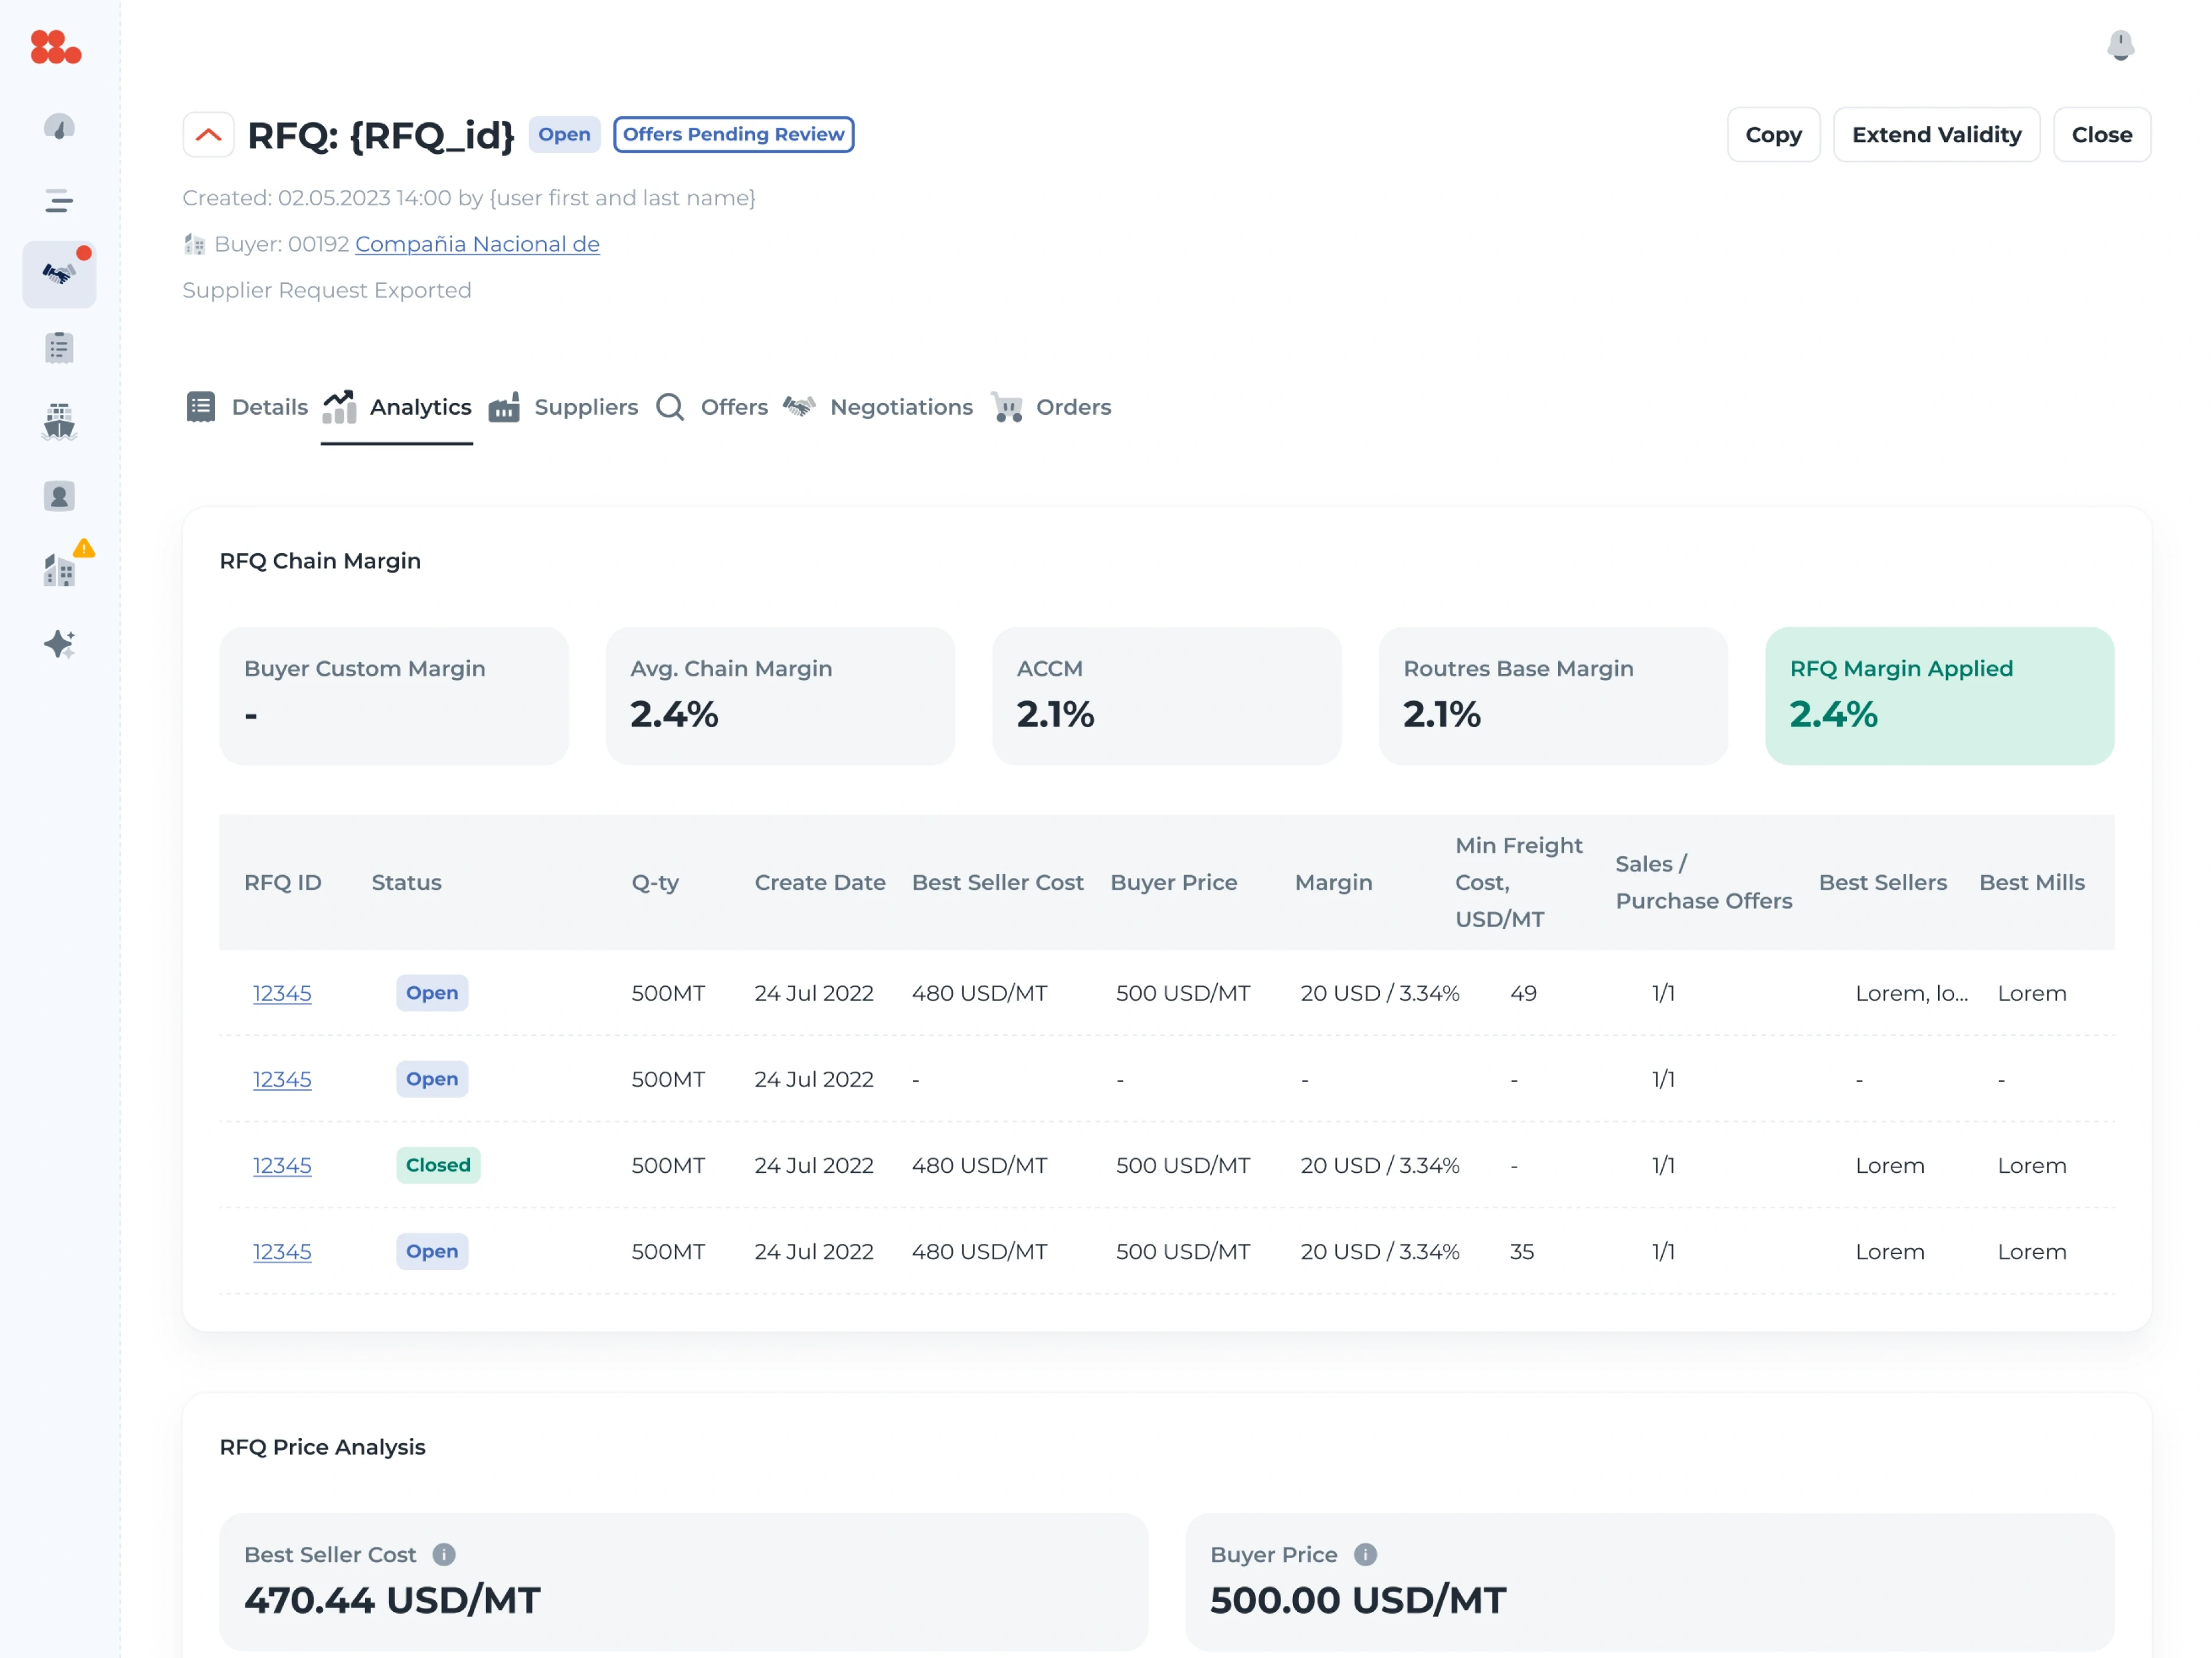The width and height of the screenshot is (2212, 1658).
Task: Click the Best Seller Cost column header
Action: pyautogui.click(x=997, y=882)
